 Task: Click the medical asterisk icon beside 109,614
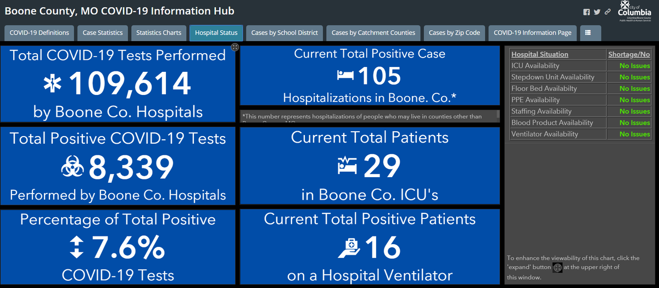(54, 84)
